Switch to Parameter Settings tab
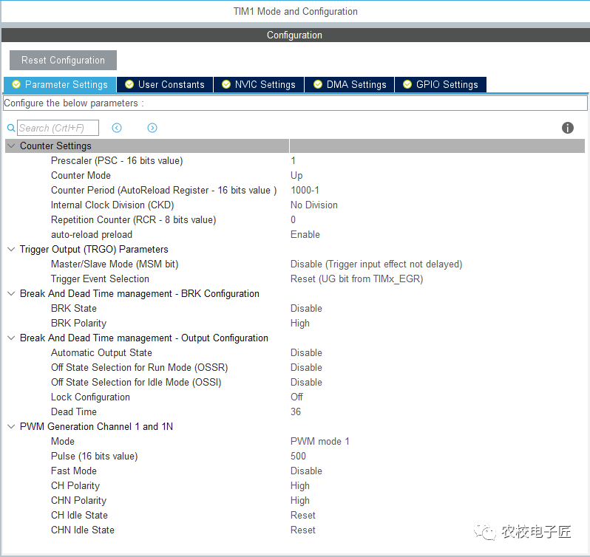 (x=60, y=84)
